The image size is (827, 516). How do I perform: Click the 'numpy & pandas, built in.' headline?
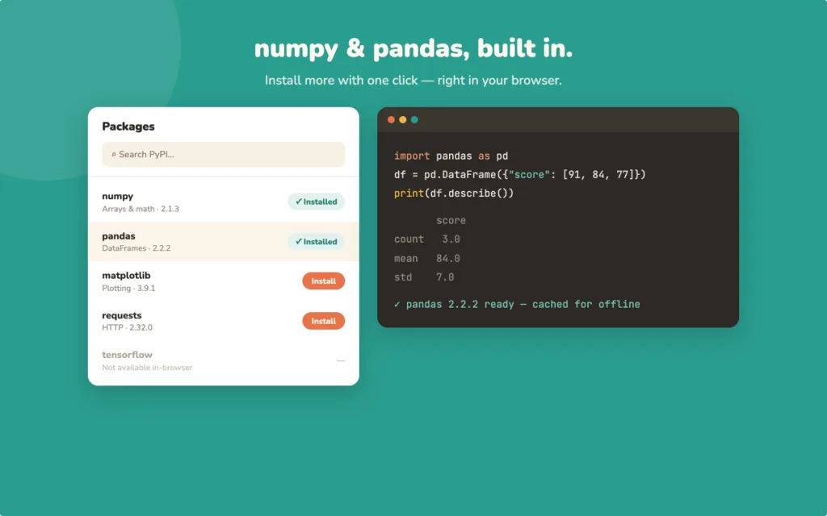413,48
